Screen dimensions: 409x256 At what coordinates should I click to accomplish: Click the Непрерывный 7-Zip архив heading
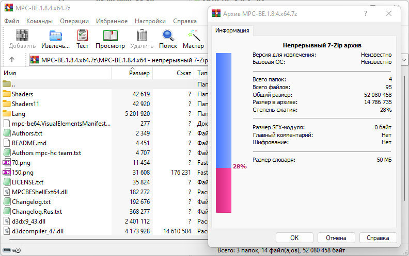pos(322,45)
